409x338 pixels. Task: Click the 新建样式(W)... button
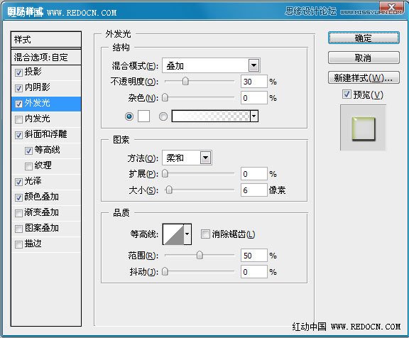coord(364,77)
